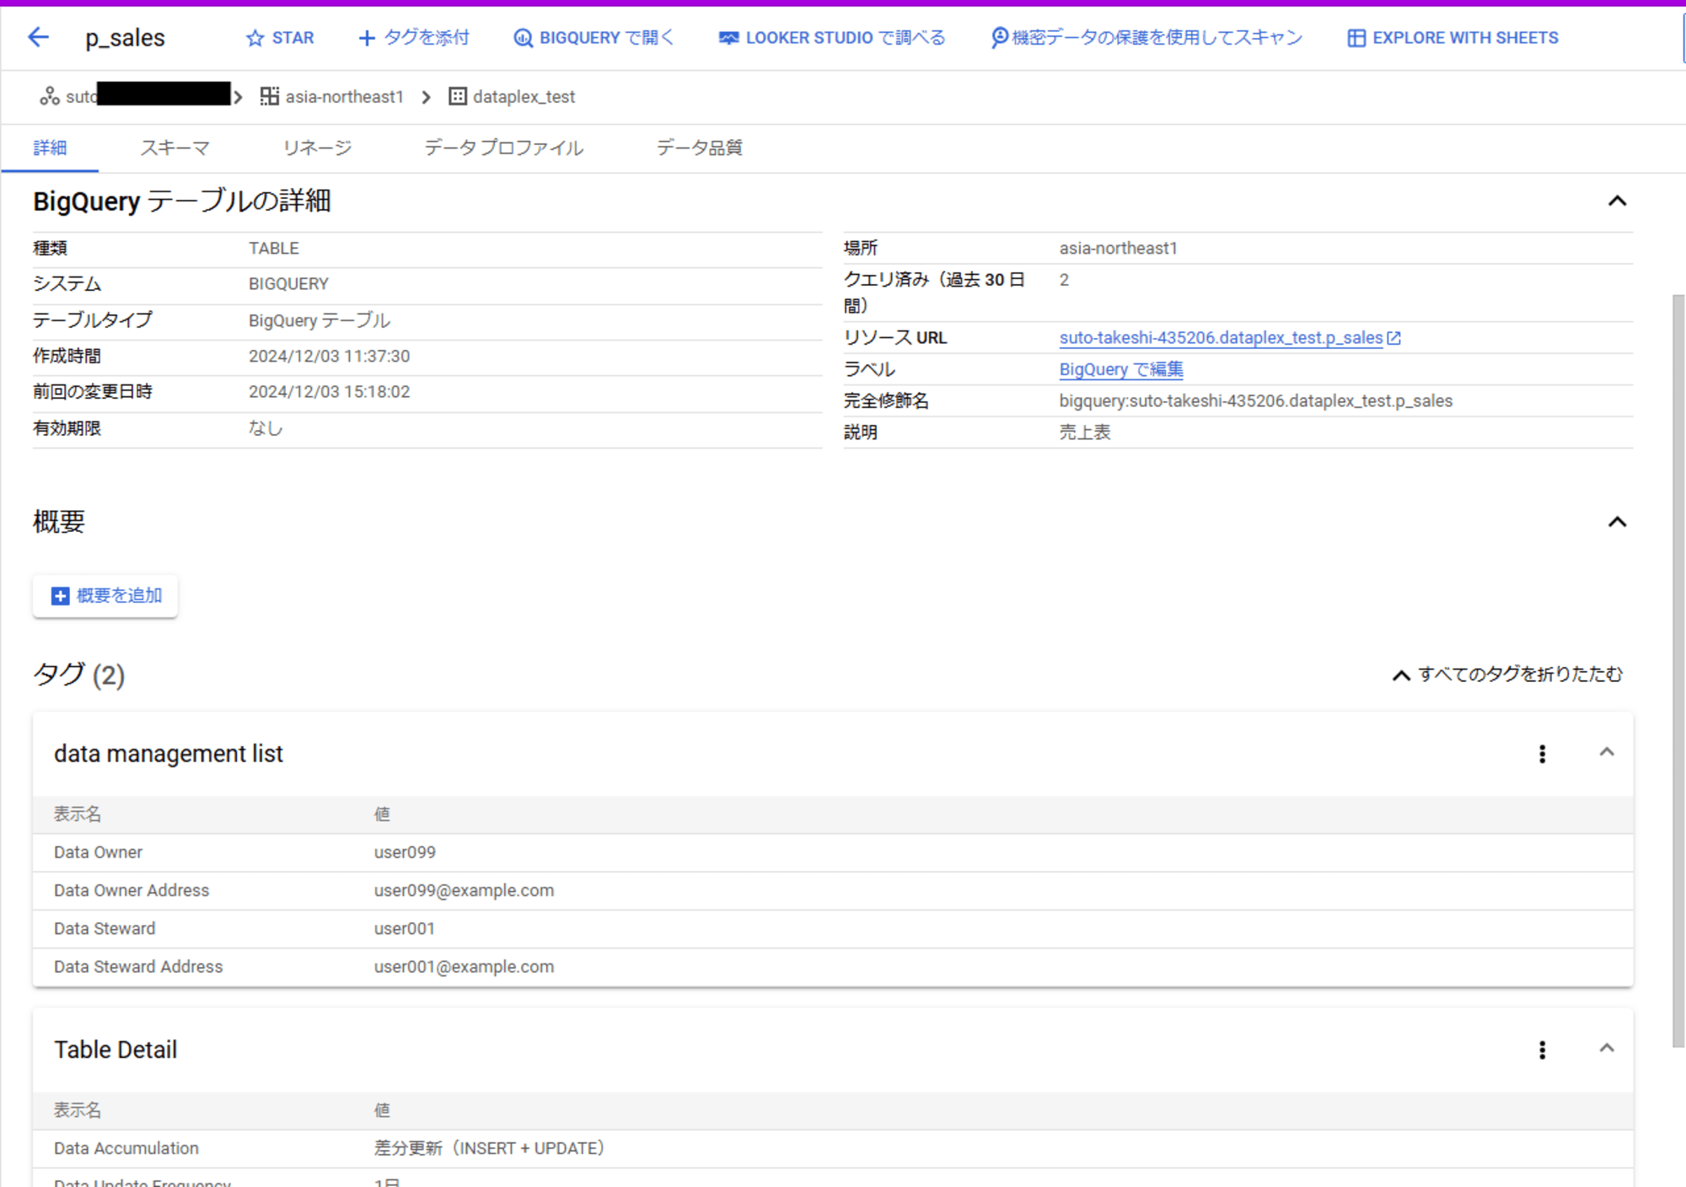
Task: Select the 作成時間 value 2024/12/03 11:37:30
Action: coord(329,357)
